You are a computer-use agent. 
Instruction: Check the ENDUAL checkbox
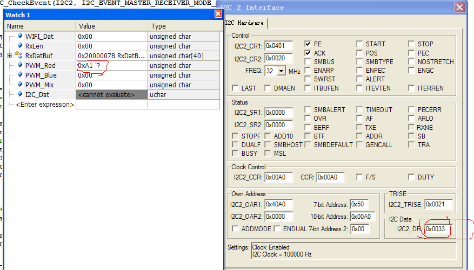pyautogui.click(x=277, y=229)
